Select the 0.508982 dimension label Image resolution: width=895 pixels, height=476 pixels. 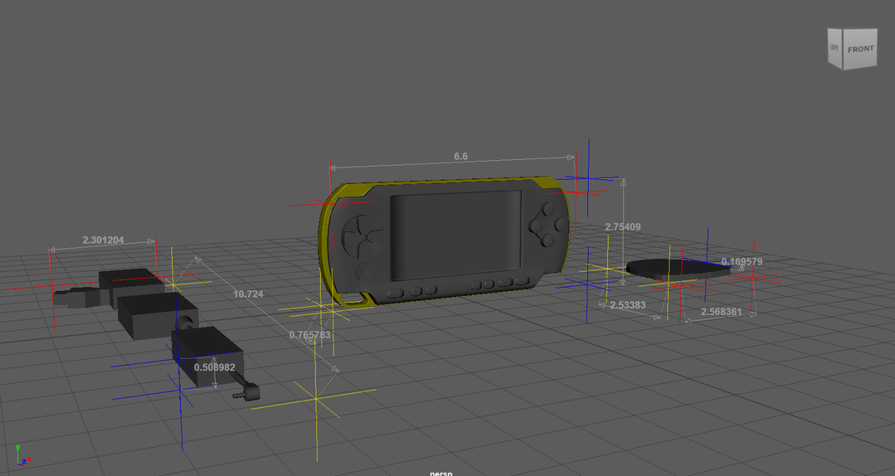coord(214,367)
